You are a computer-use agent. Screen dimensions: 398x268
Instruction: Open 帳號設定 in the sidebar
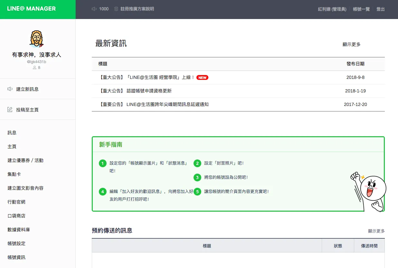[x=16, y=243]
